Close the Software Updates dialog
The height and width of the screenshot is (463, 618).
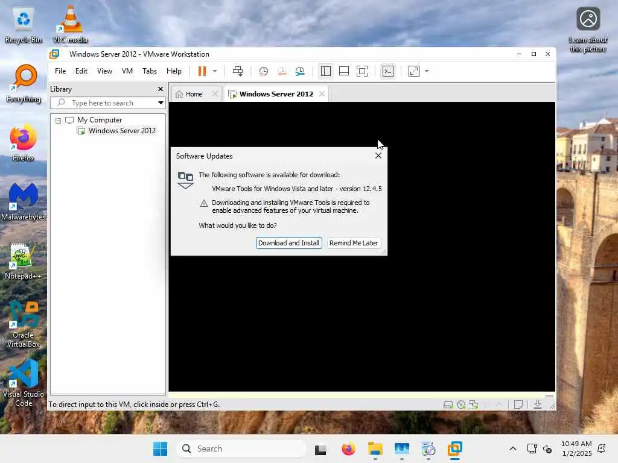pyautogui.click(x=378, y=156)
